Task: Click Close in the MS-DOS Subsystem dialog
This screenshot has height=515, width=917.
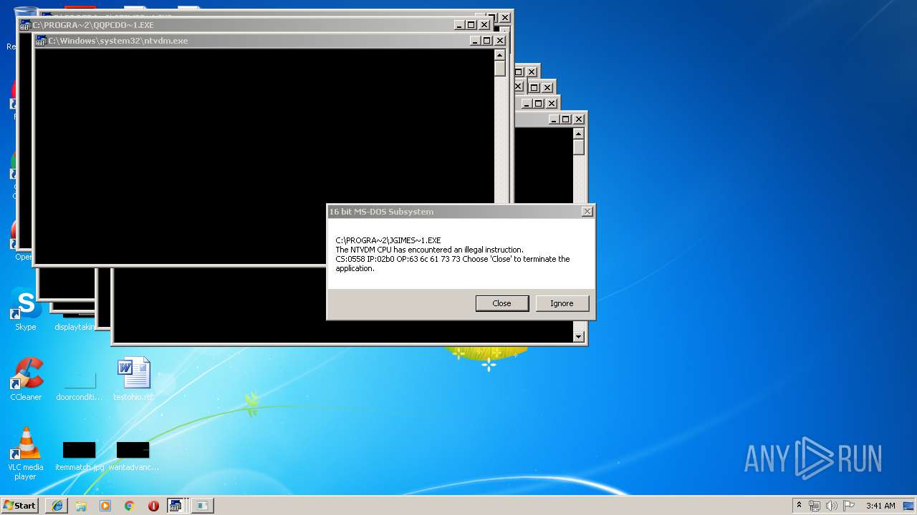Action: point(501,303)
